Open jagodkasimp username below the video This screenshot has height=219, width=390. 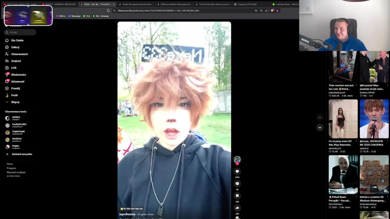pos(127,214)
